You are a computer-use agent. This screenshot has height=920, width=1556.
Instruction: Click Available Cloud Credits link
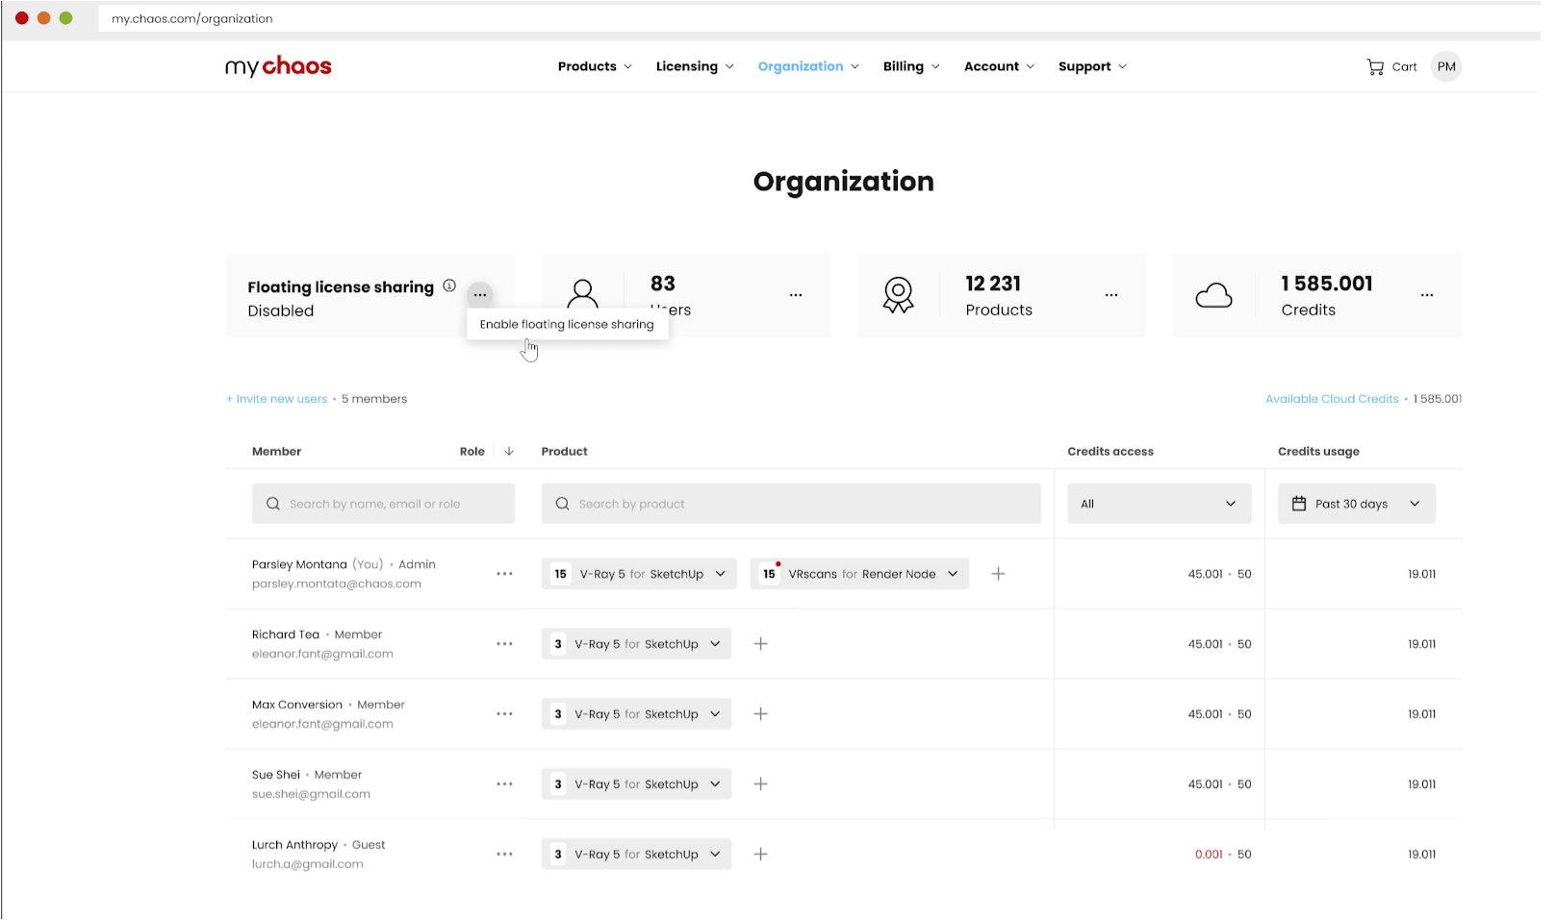[1332, 399]
